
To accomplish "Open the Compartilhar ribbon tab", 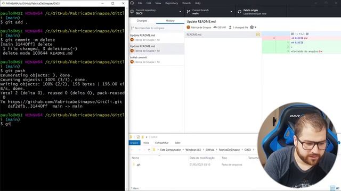I will [161, 143].
